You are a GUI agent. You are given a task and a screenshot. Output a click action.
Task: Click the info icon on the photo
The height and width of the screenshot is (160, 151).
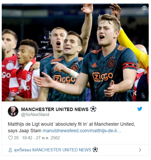[x=144, y=8]
